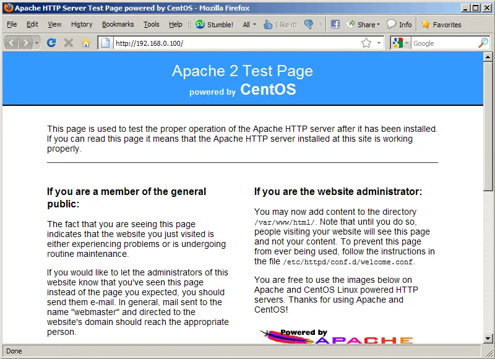Click the CentOS heading in banner
Viewport: 495px width, 359px height.
tap(268, 89)
